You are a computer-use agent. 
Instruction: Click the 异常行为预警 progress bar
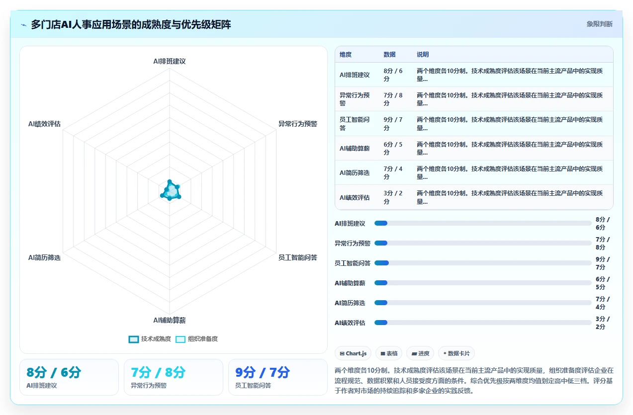click(x=483, y=243)
